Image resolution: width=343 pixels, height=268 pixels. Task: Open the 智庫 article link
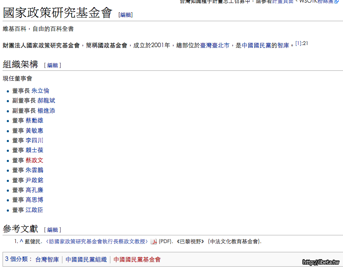click(284, 45)
